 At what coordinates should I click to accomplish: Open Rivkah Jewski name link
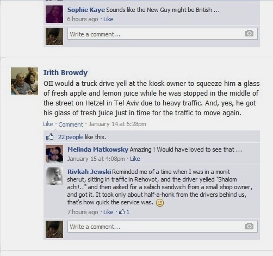tap(89, 172)
